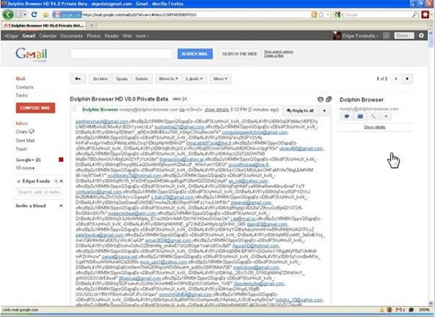Click the SEARCH MAIL button
The width and height of the screenshot is (435, 317).
194,54
